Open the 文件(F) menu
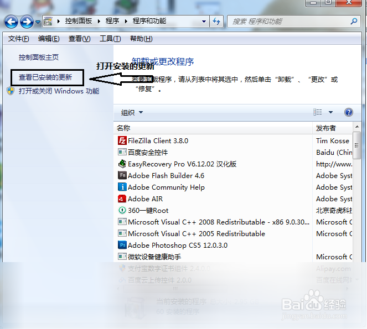 [x=18, y=39]
